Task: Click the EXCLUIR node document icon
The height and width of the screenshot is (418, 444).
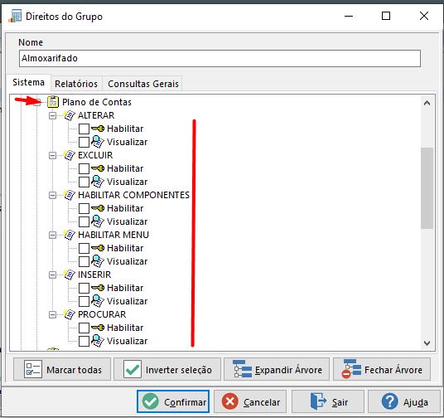Action: click(x=69, y=155)
